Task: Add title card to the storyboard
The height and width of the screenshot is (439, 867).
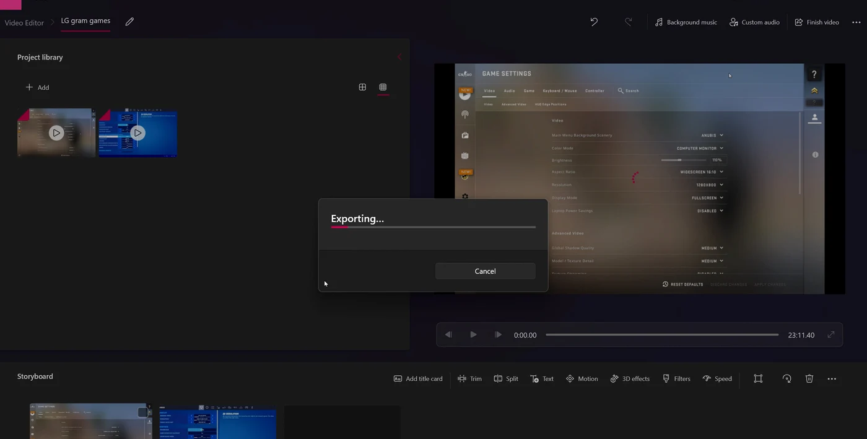Action: point(418,379)
